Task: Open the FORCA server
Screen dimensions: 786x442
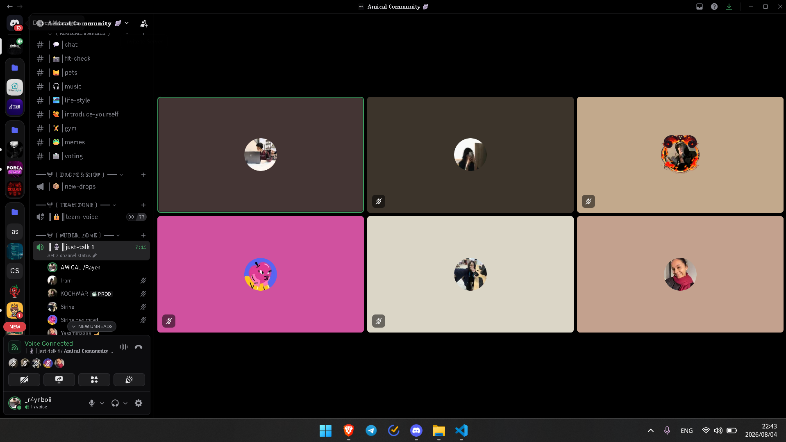Action: 15,169
